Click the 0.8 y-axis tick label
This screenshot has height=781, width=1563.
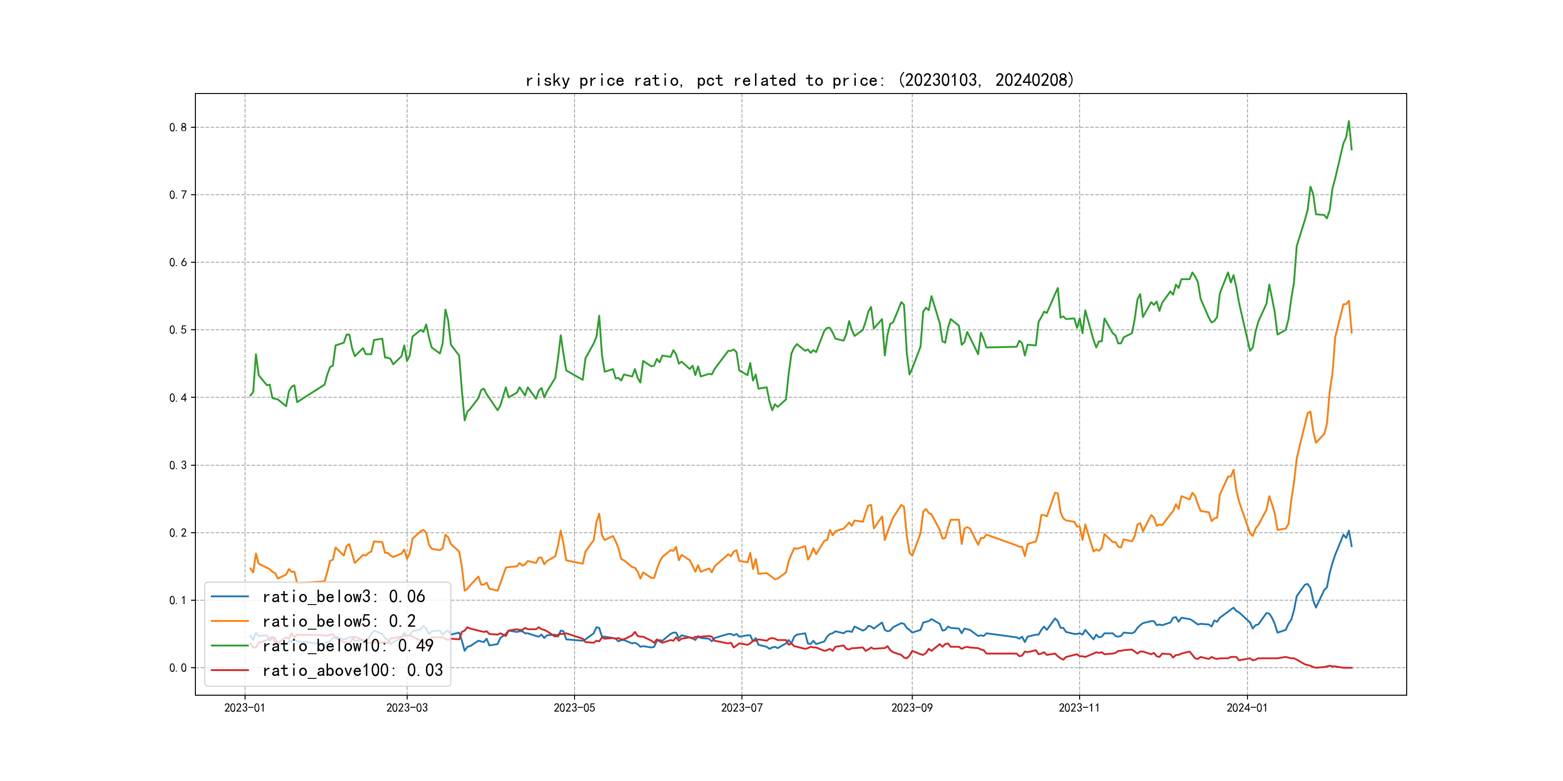[178, 127]
